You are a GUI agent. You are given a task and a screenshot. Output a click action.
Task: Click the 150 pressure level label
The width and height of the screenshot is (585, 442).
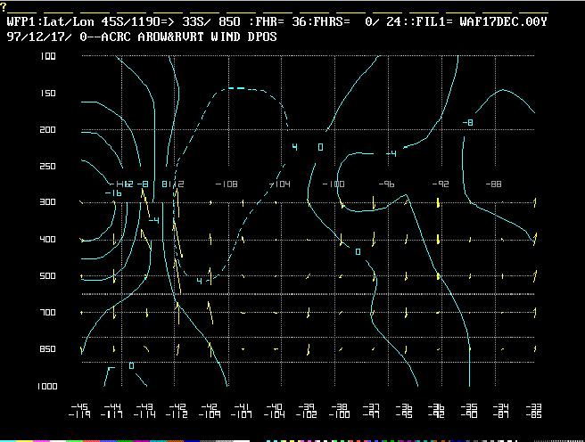click(x=48, y=93)
